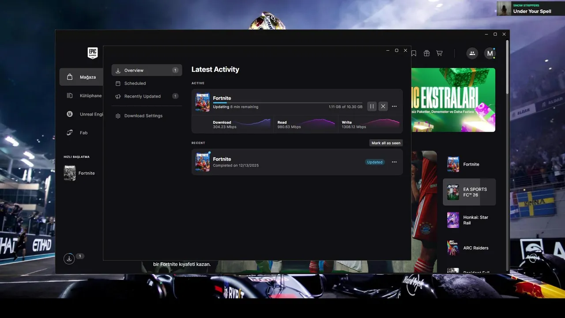
Task: Click the Latest Activity heading
Action: pos(215,69)
